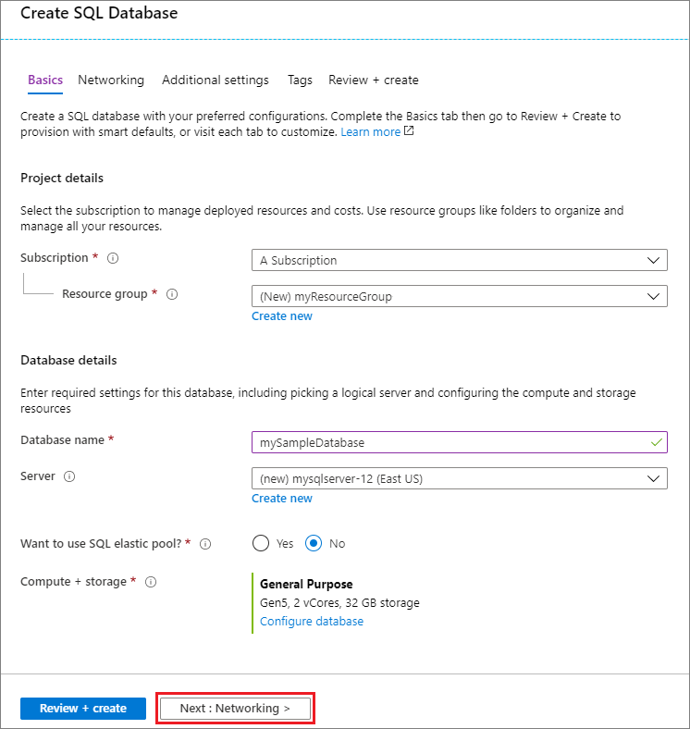This screenshot has height=729, width=690.
Task: Expand the Resource group dropdown
Action: 459,296
